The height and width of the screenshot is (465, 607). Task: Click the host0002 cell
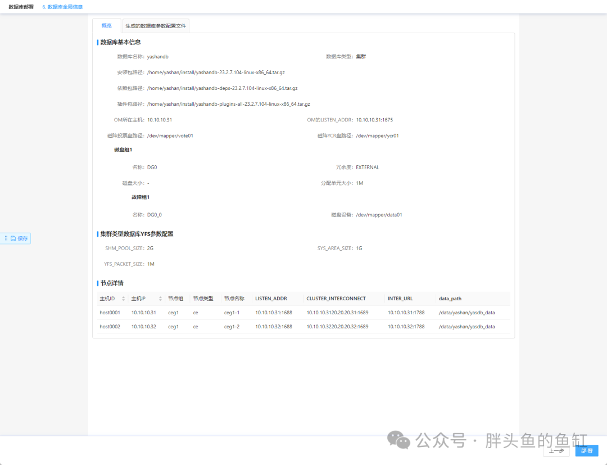(x=110, y=327)
